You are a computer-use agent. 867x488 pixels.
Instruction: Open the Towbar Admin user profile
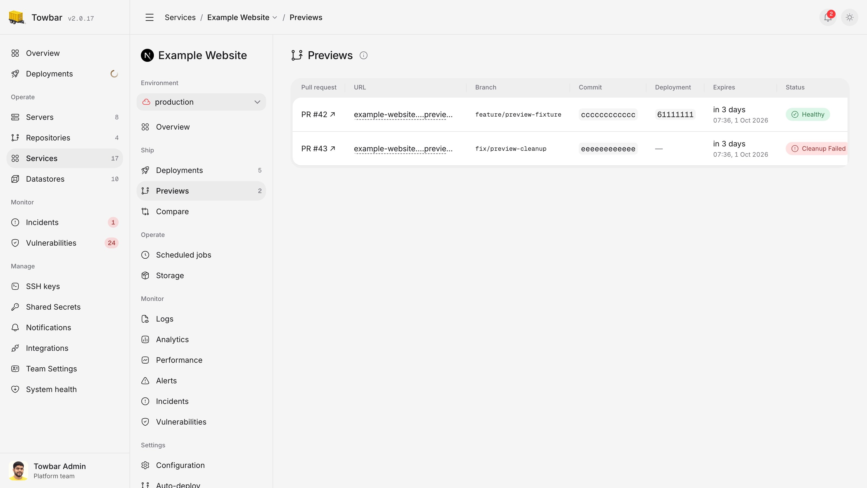pos(65,470)
